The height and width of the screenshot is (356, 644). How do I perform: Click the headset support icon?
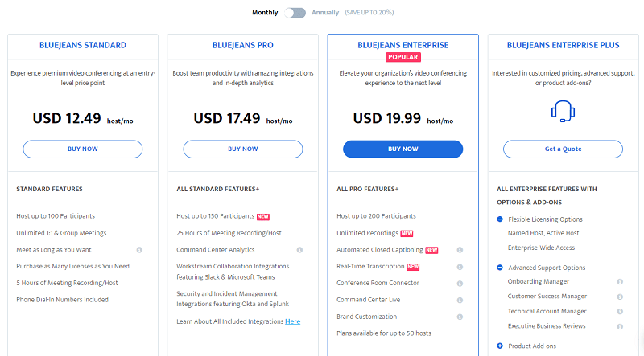coord(563,111)
